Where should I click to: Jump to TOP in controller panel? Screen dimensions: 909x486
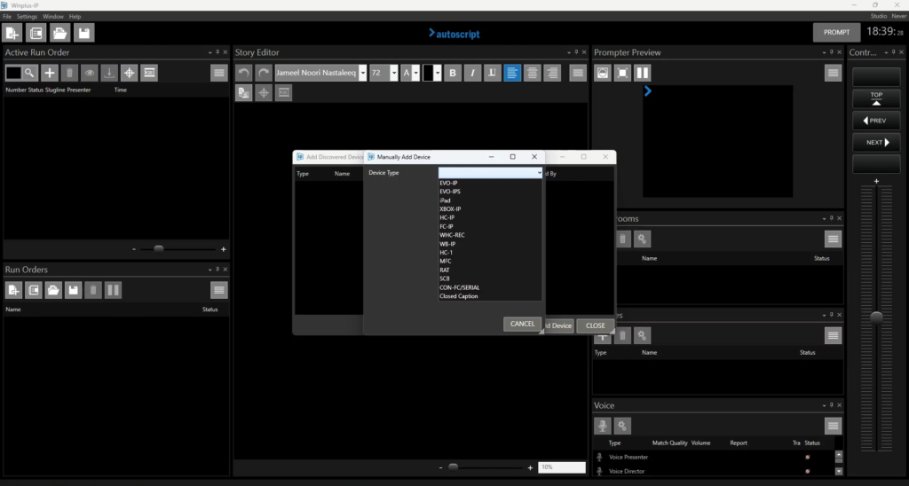coord(876,98)
